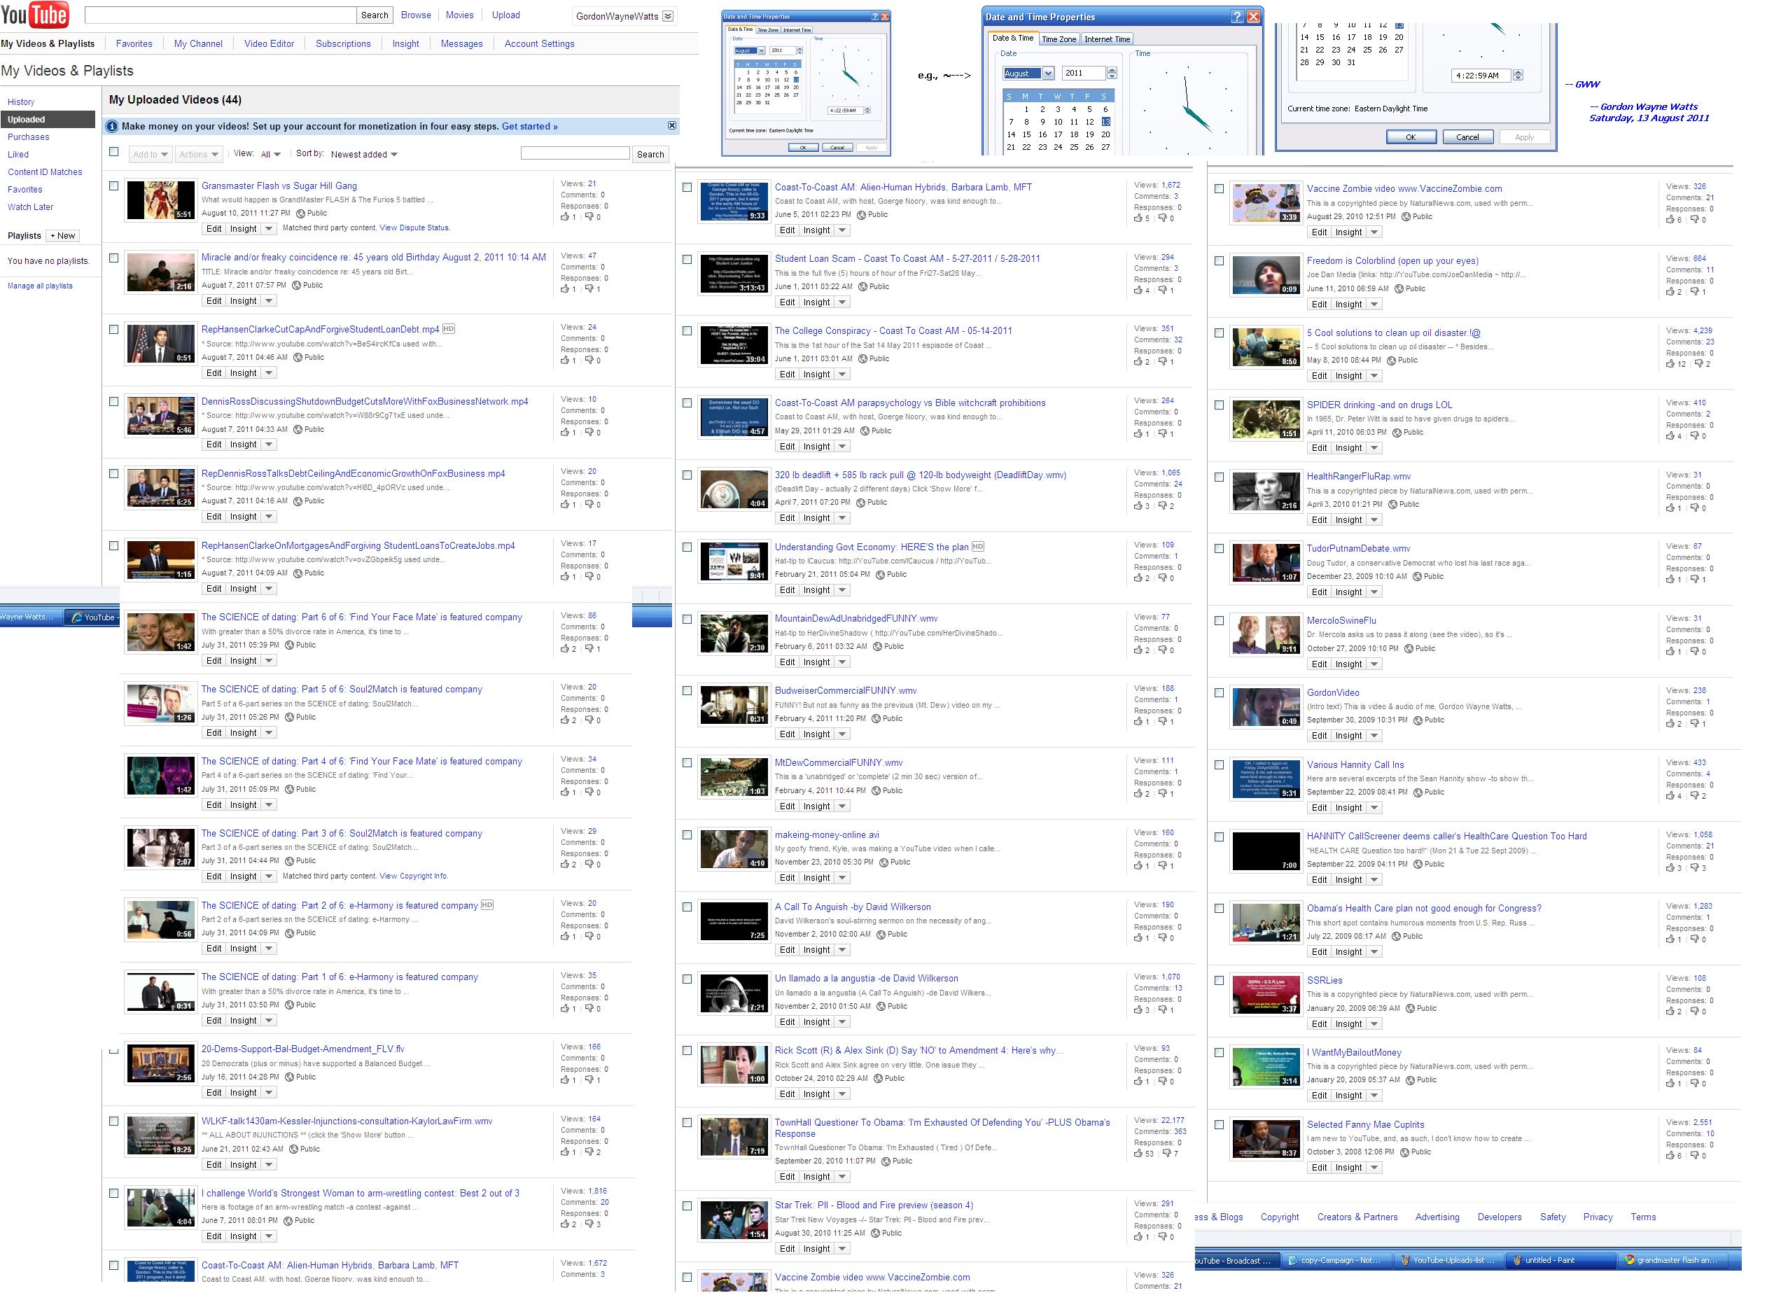1774x1307 pixels.
Task: Select Content ID Matches in sidebar
Action: coord(45,172)
